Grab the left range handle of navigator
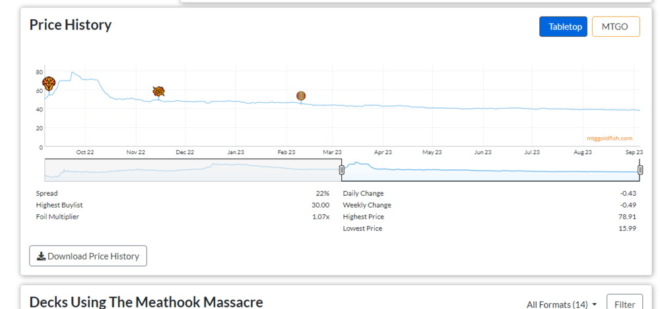The height and width of the screenshot is (309, 660). [x=342, y=170]
